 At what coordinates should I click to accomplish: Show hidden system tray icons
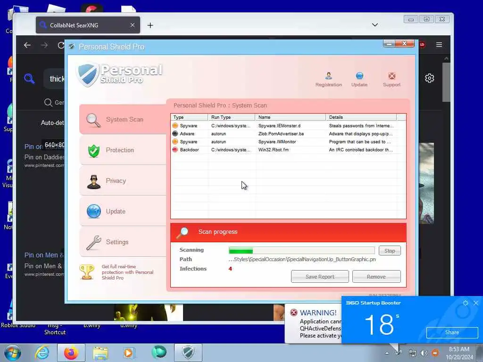click(387, 353)
